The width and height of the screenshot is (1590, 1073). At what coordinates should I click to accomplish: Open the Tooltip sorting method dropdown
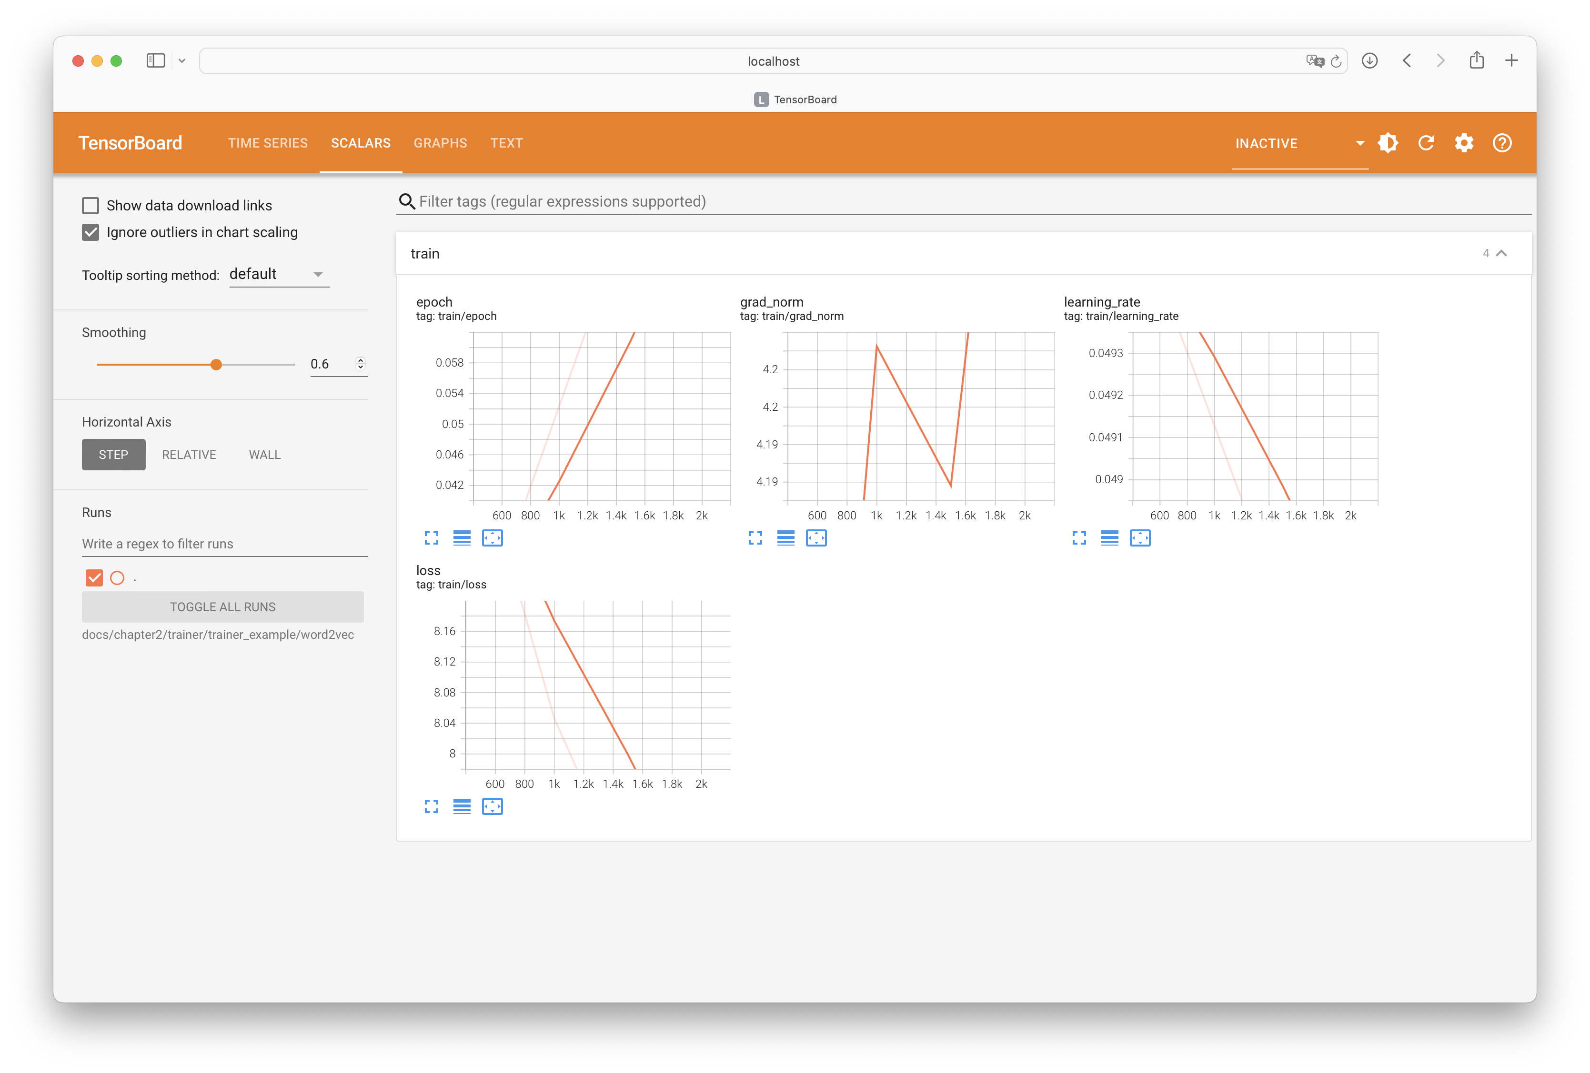(279, 274)
